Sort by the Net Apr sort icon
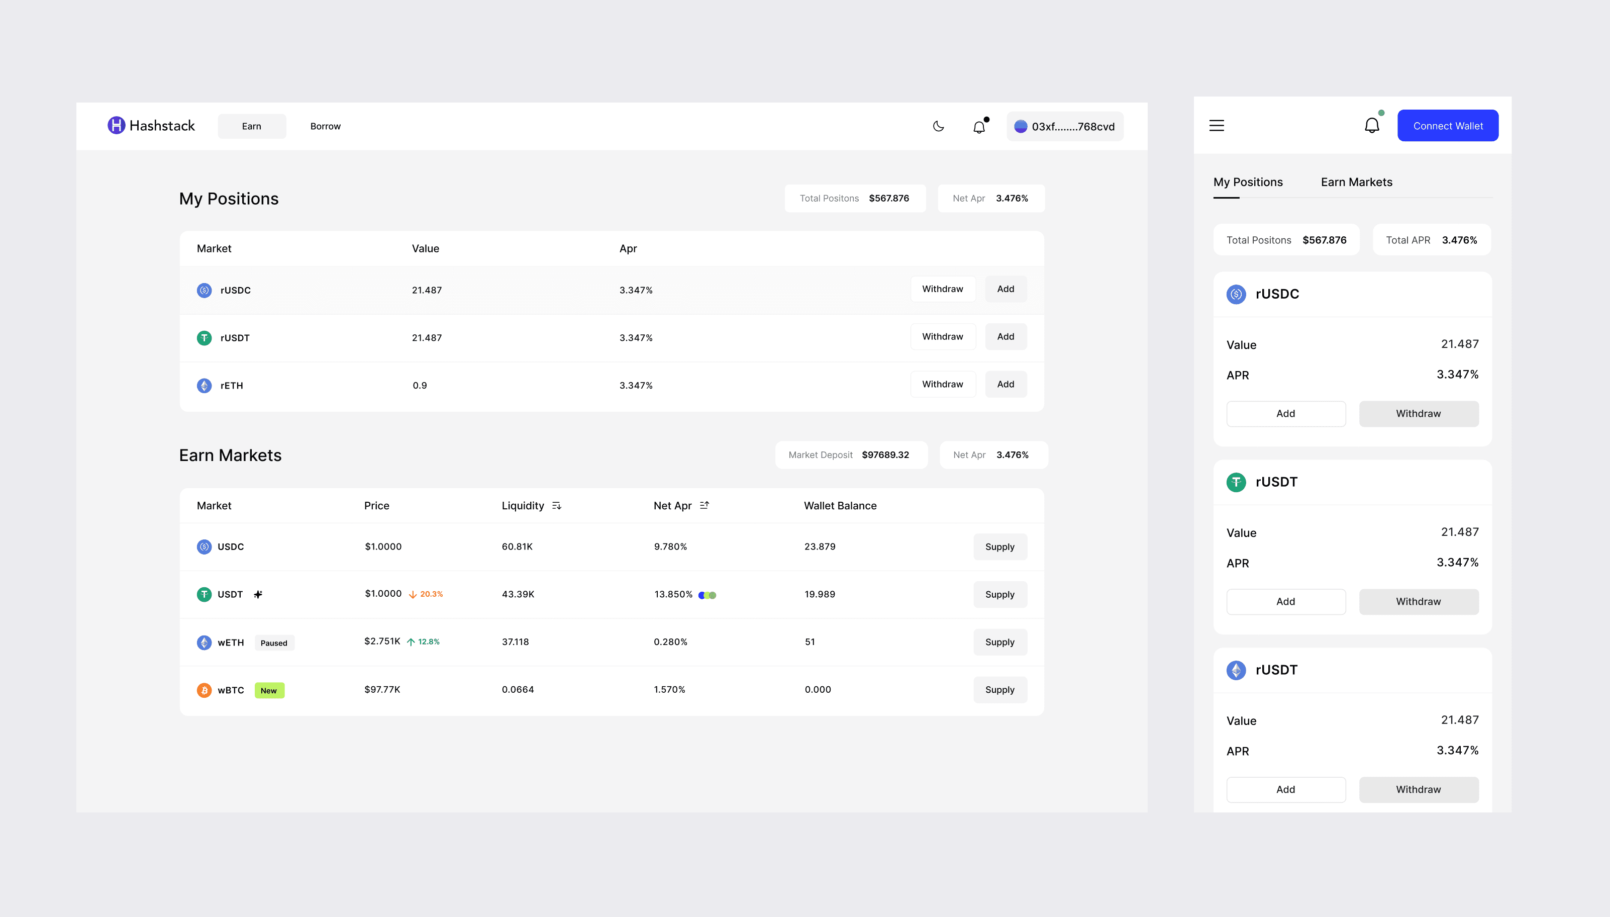 point(705,505)
